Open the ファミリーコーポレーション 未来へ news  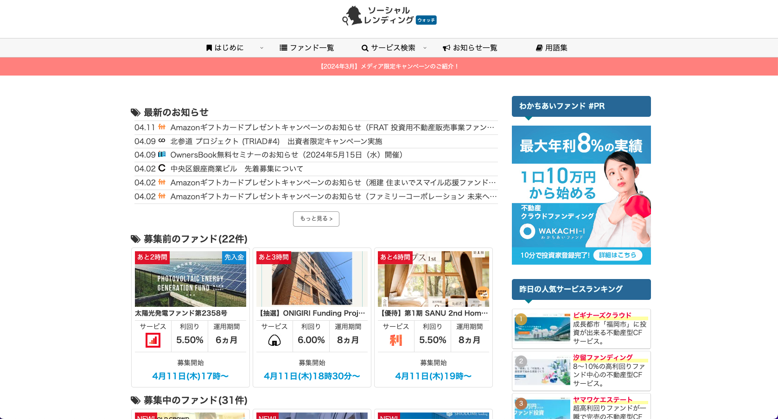333,197
